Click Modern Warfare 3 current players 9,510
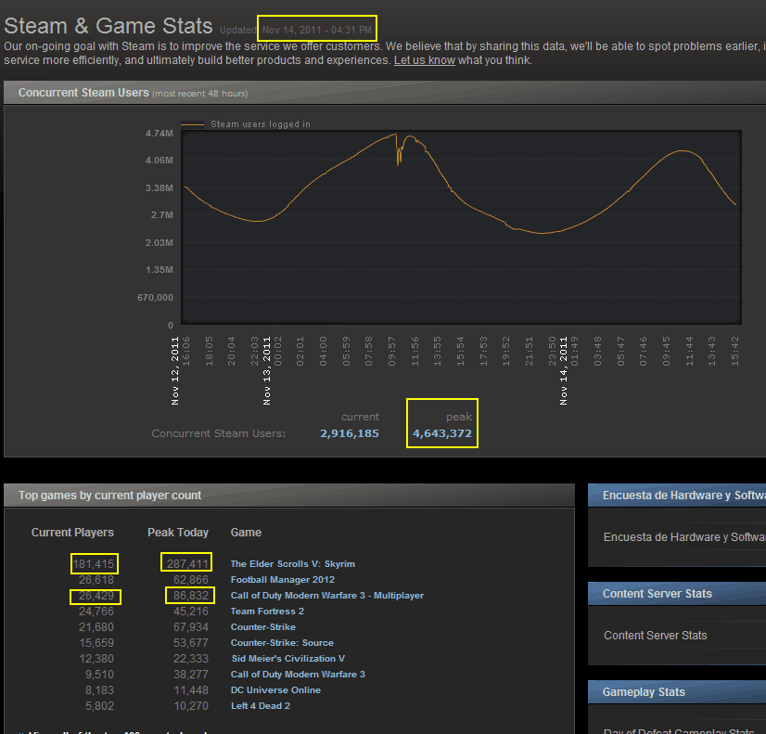This screenshot has height=734, width=766. click(x=99, y=675)
